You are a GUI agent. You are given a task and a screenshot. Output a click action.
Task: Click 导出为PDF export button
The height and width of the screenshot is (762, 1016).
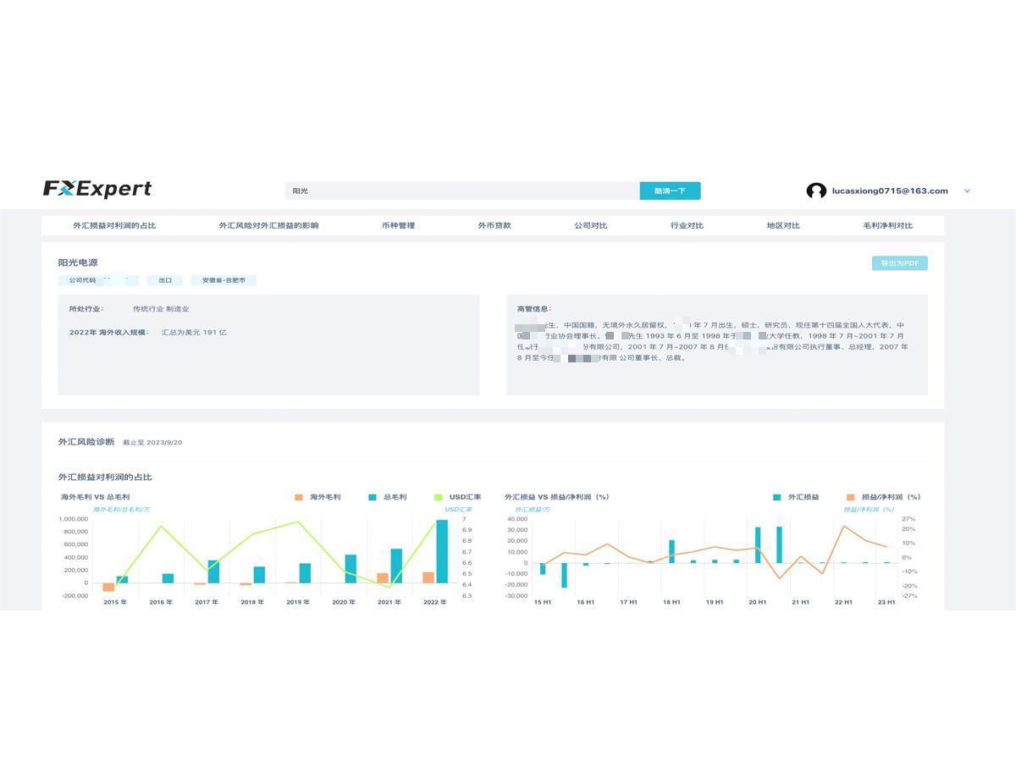pos(899,263)
